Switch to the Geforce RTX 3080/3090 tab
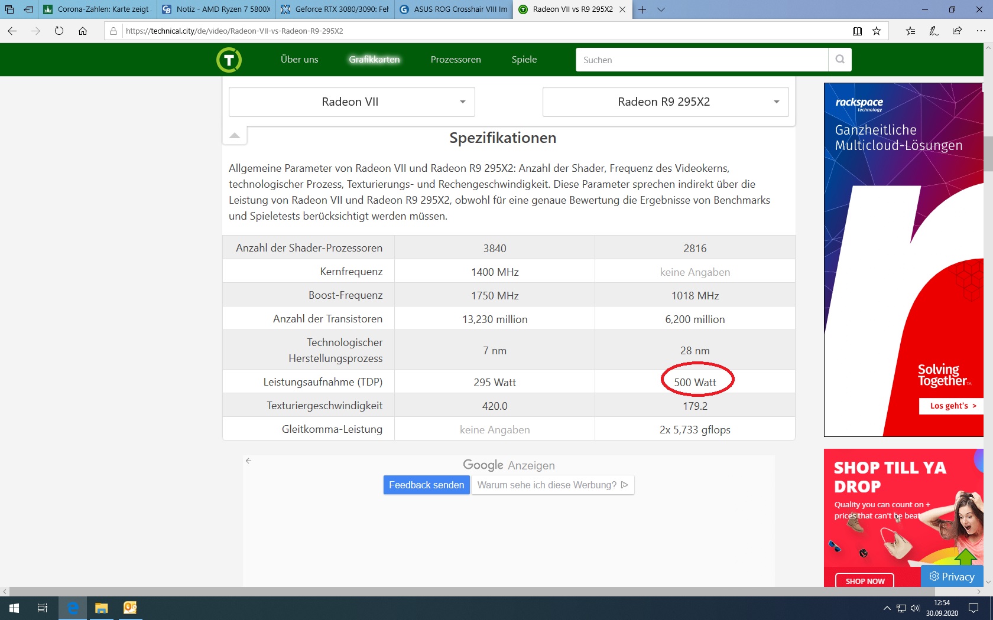 click(336, 9)
